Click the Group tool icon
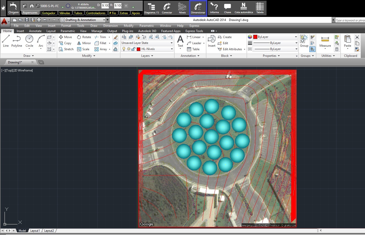Screen dimensions: 365x235 (x=304, y=41)
